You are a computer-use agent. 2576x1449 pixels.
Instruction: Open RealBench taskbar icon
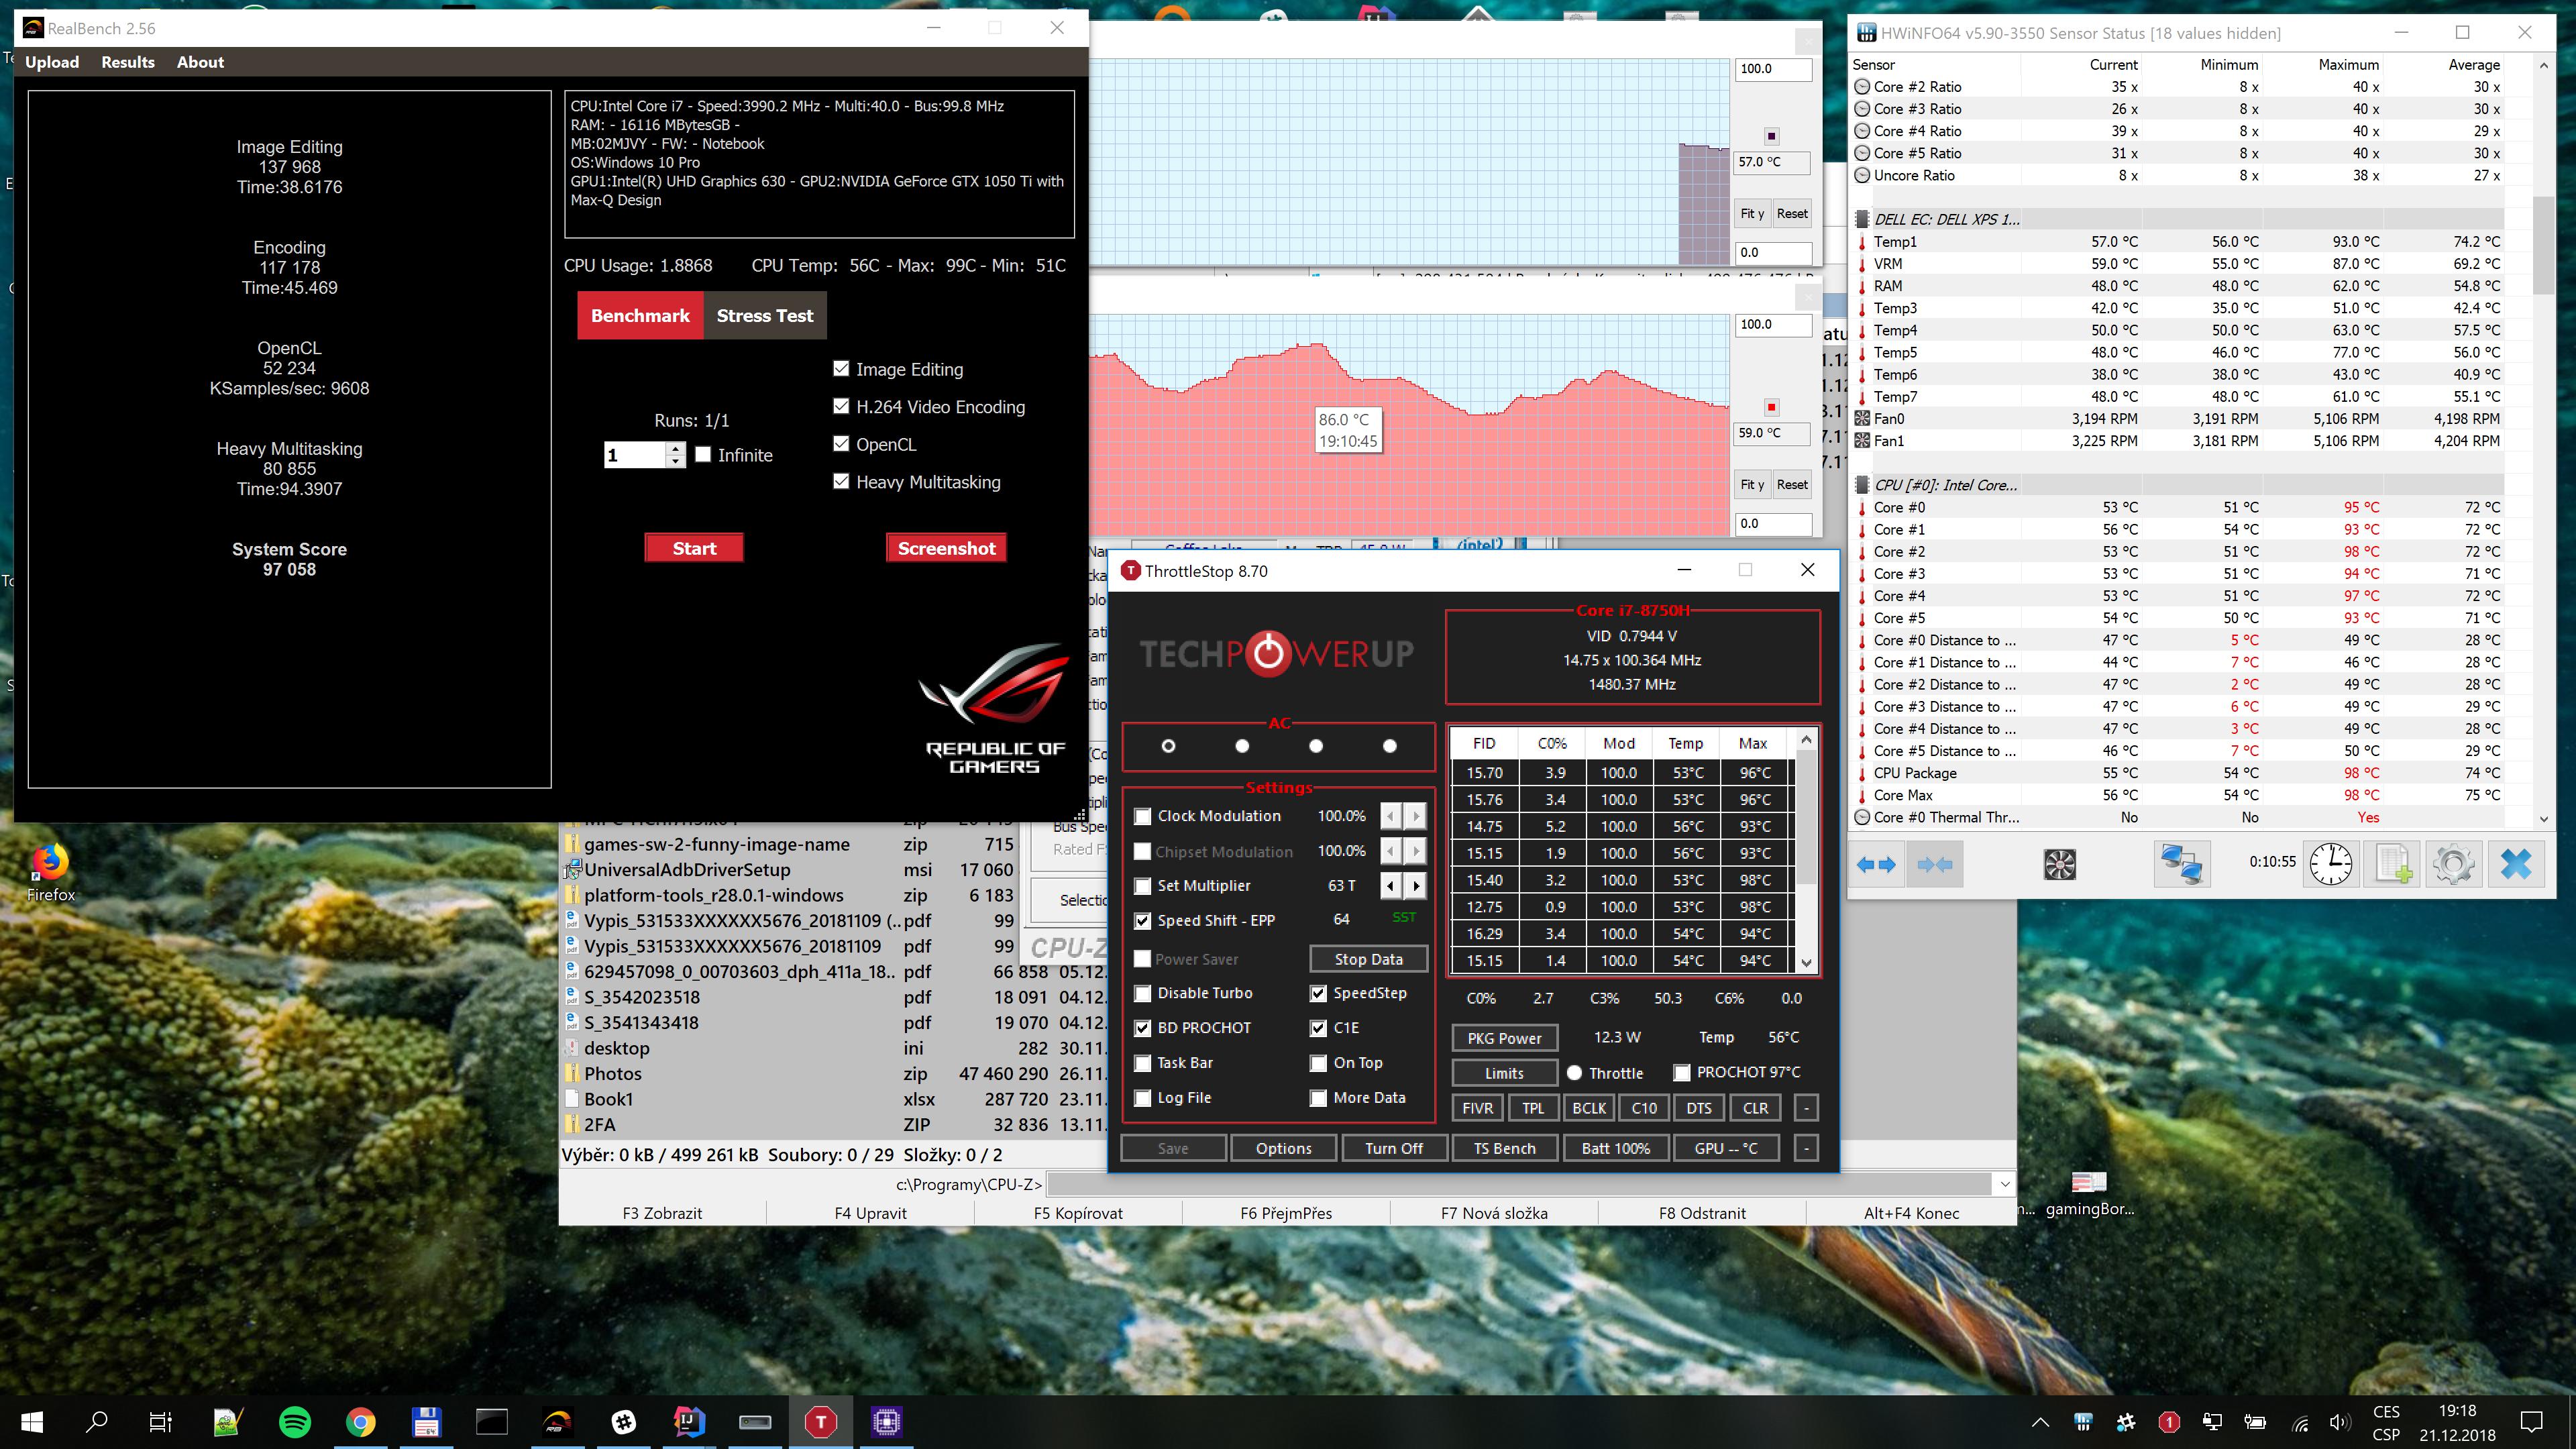pyautogui.click(x=557, y=1421)
